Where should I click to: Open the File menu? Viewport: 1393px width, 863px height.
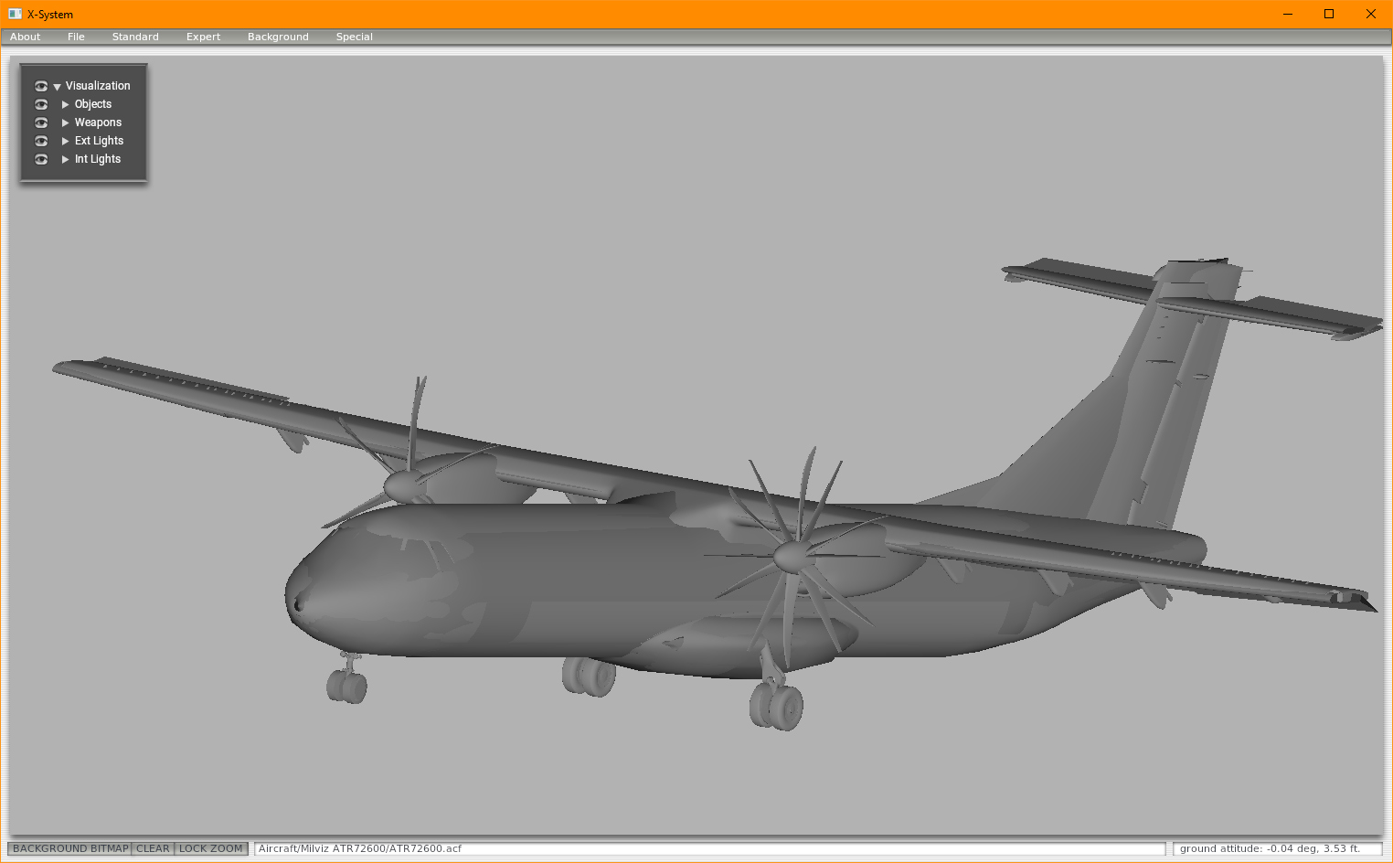(76, 37)
